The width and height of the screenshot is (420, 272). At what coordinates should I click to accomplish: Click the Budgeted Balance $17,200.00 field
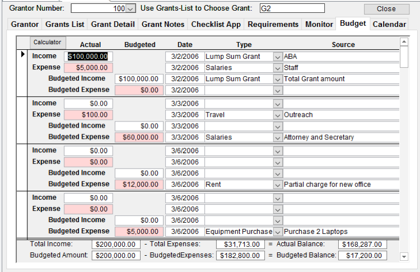tap(362, 256)
